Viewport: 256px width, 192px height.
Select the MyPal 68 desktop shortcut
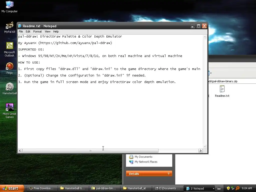pyautogui.click(x=9, y=27)
